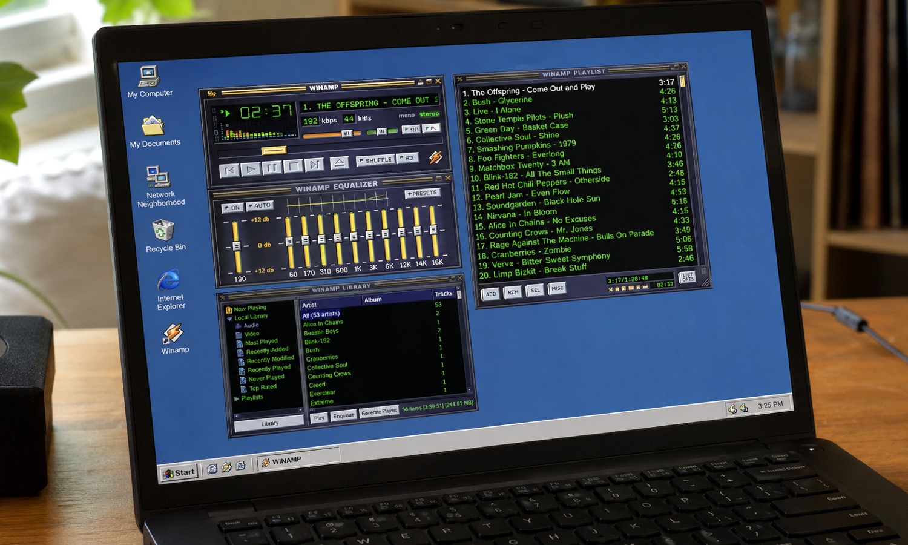This screenshot has width=908, height=545.
Task: Adjust the balance slider in Winamp
Action: coord(382,131)
